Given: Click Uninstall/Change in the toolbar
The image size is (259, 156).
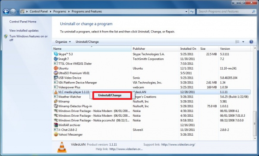Looking at the screenshot, I should (87, 41).
